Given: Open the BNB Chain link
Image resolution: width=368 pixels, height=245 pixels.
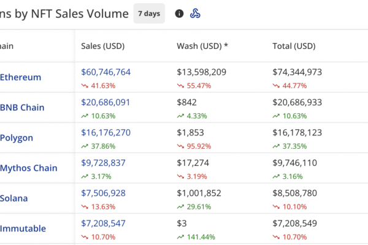Looking at the screenshot, I should [22, 108].
